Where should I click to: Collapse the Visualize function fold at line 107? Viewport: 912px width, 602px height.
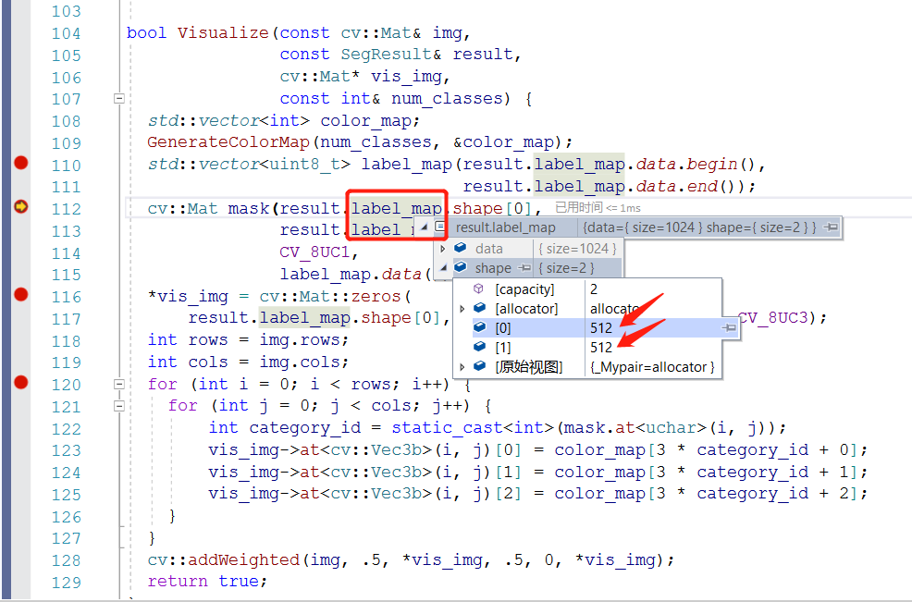pos(119,99)
